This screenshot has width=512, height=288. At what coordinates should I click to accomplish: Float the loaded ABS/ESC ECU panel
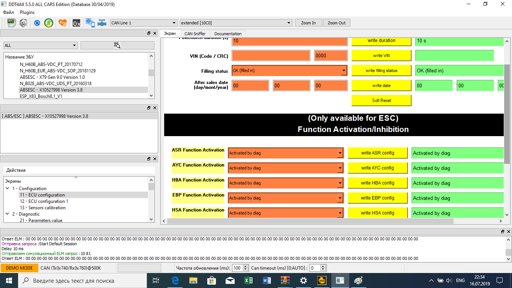pos(149,108)
